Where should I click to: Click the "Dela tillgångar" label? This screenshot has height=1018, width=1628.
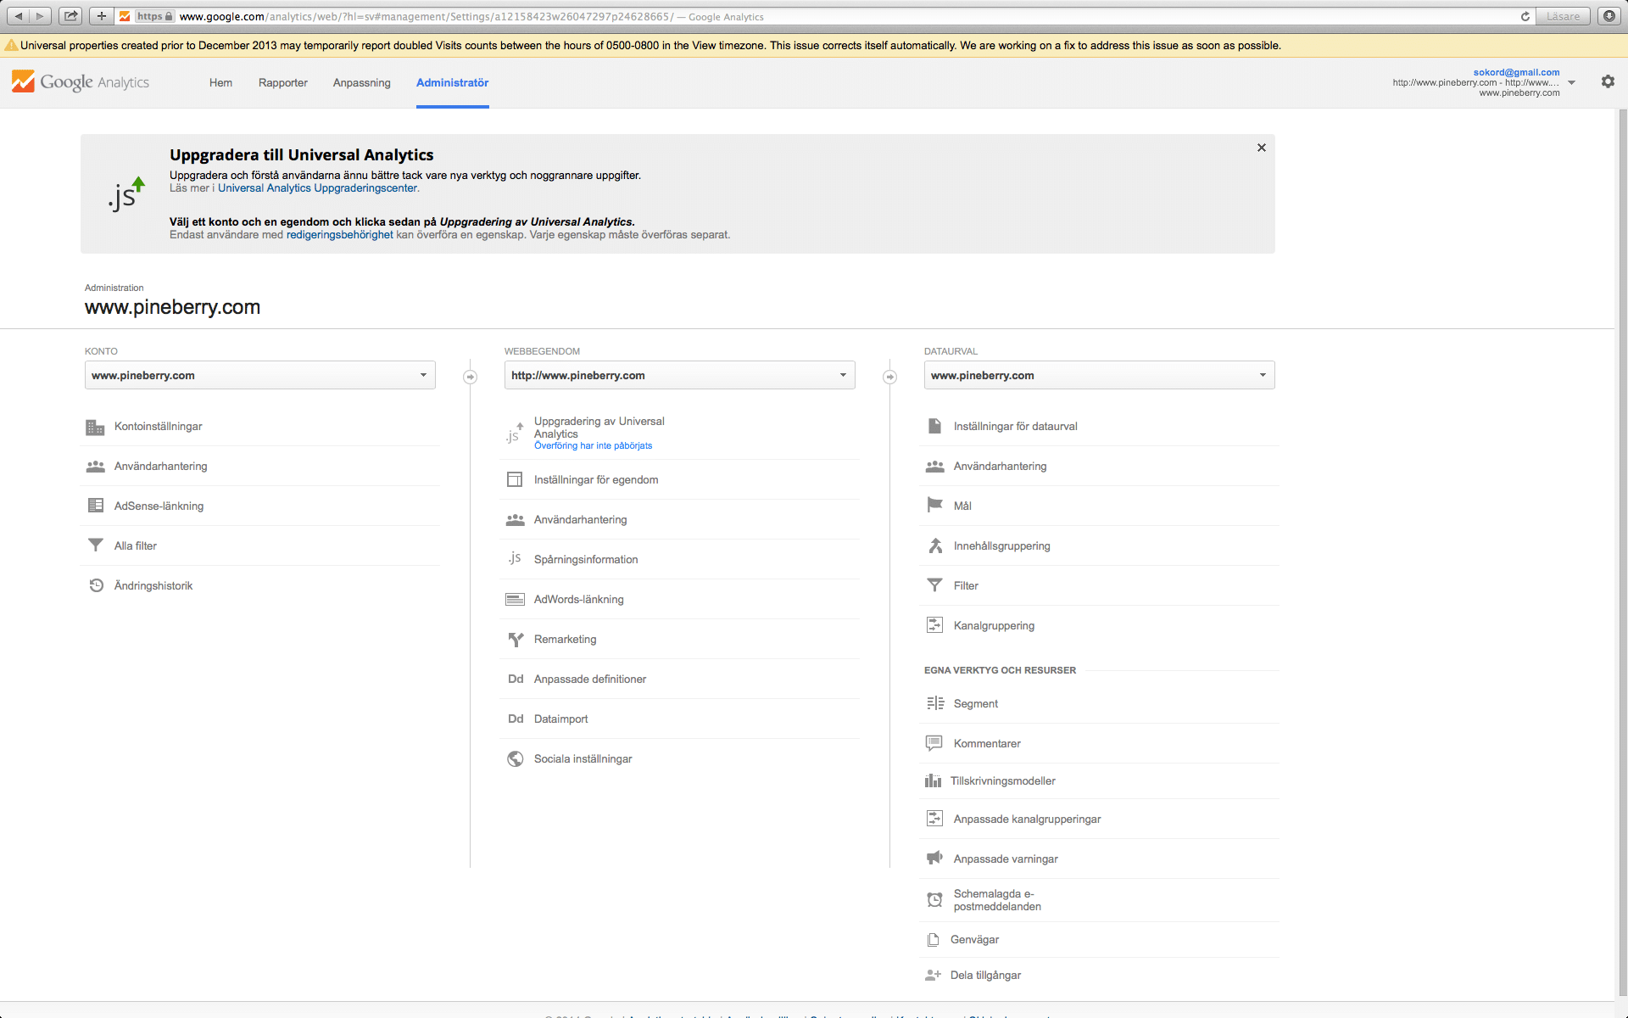click(985, 975)
